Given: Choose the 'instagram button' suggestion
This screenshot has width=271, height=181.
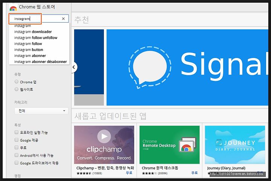Looking at the screenshot, I should pos(29,50).
